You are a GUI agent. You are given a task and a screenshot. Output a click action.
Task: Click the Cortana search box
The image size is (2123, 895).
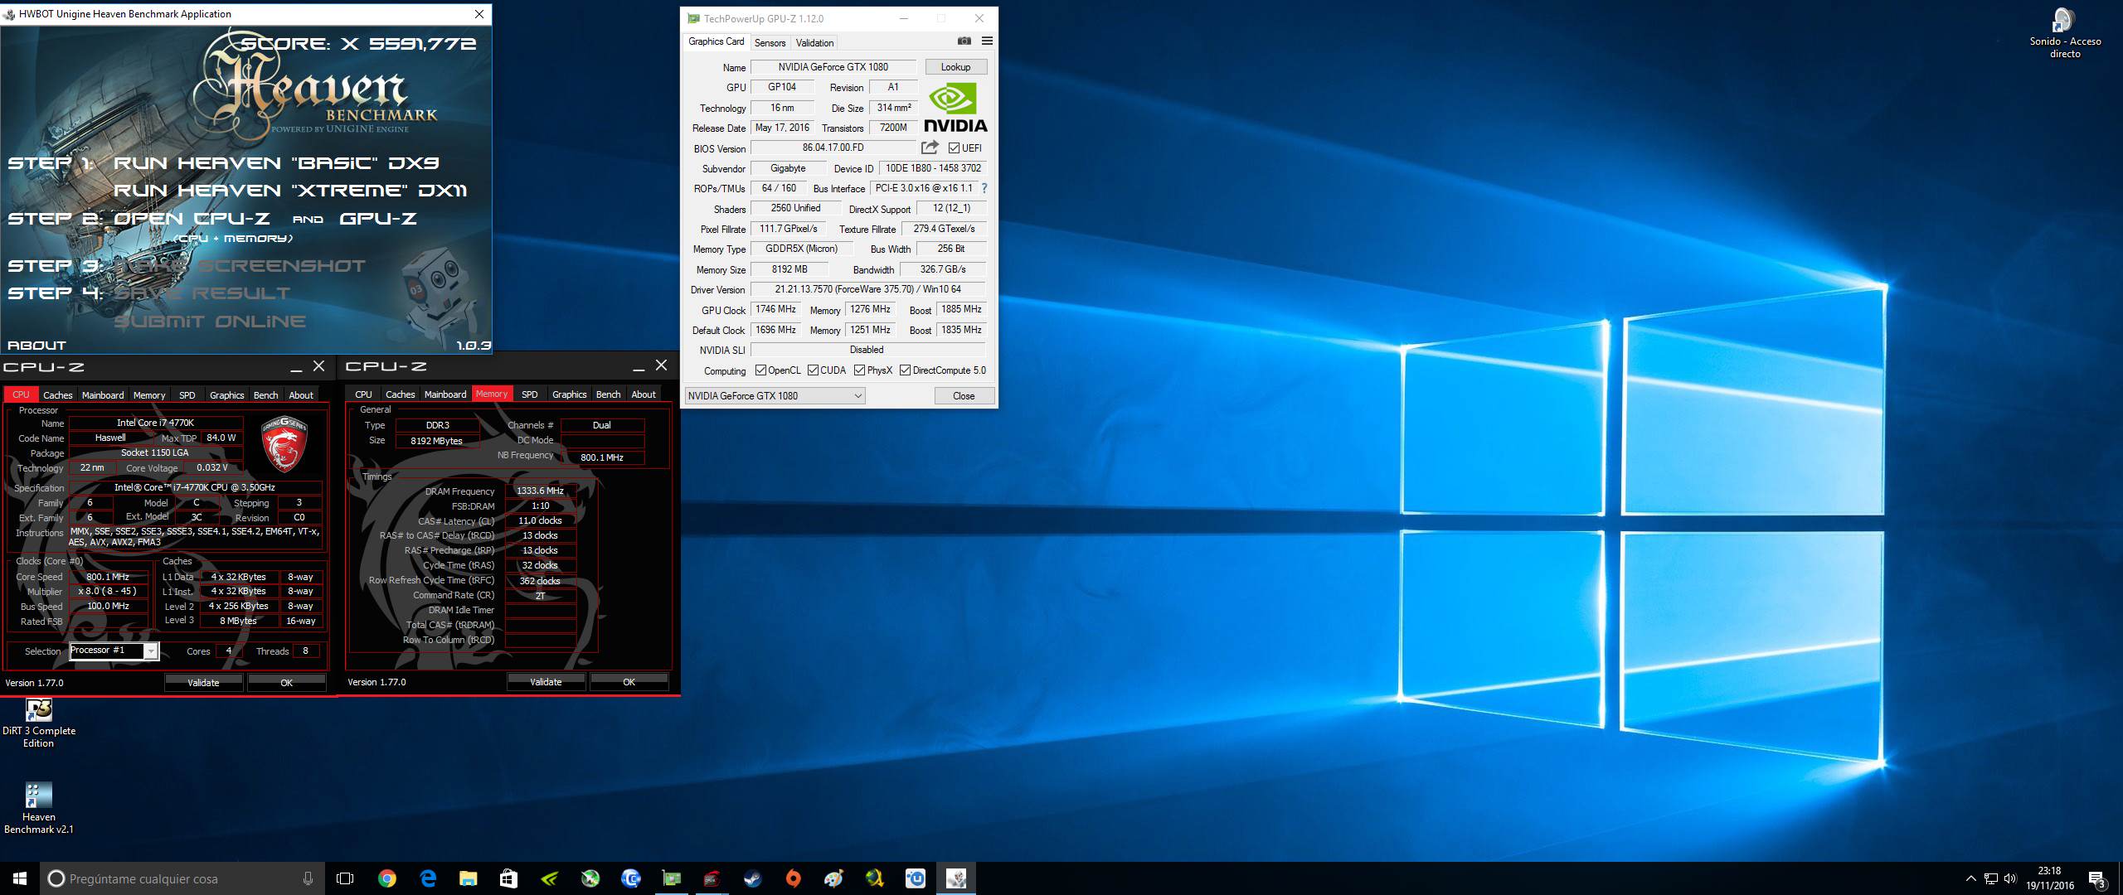click(182, 878)
